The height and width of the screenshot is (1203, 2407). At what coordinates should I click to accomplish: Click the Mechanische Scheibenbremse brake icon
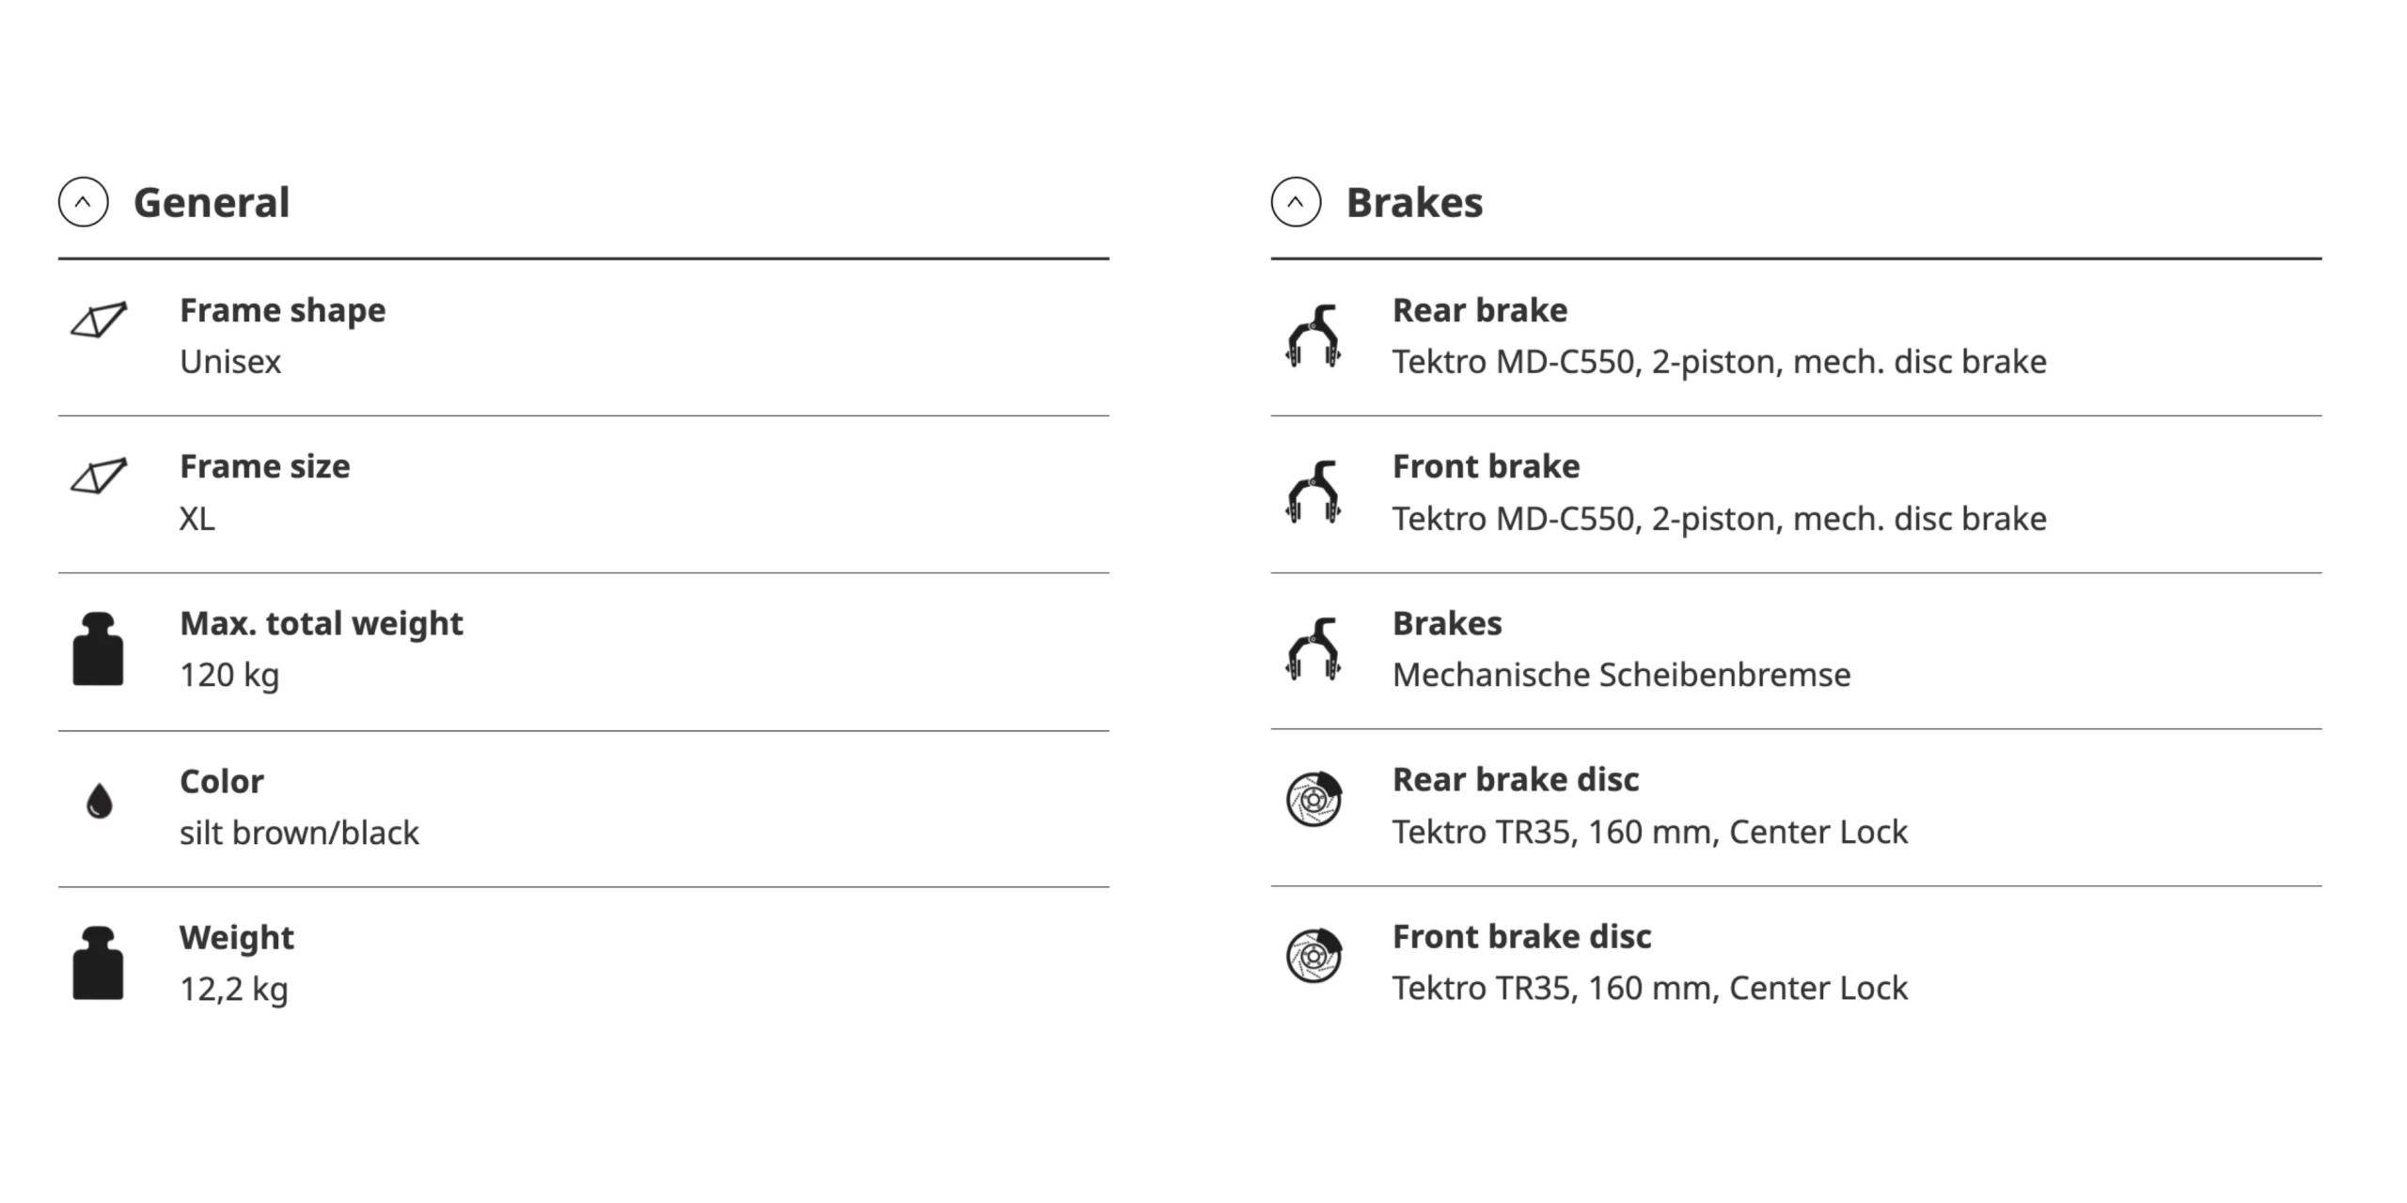coord(1314,648)
